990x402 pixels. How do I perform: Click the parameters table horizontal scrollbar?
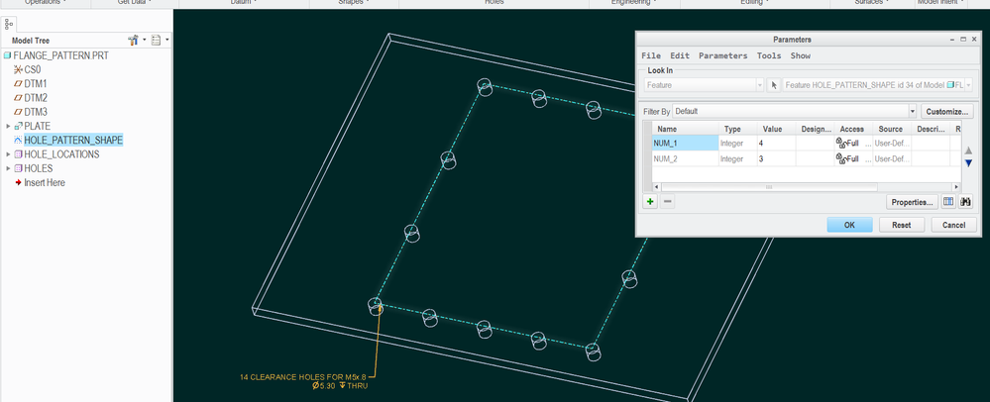(769, 187)
